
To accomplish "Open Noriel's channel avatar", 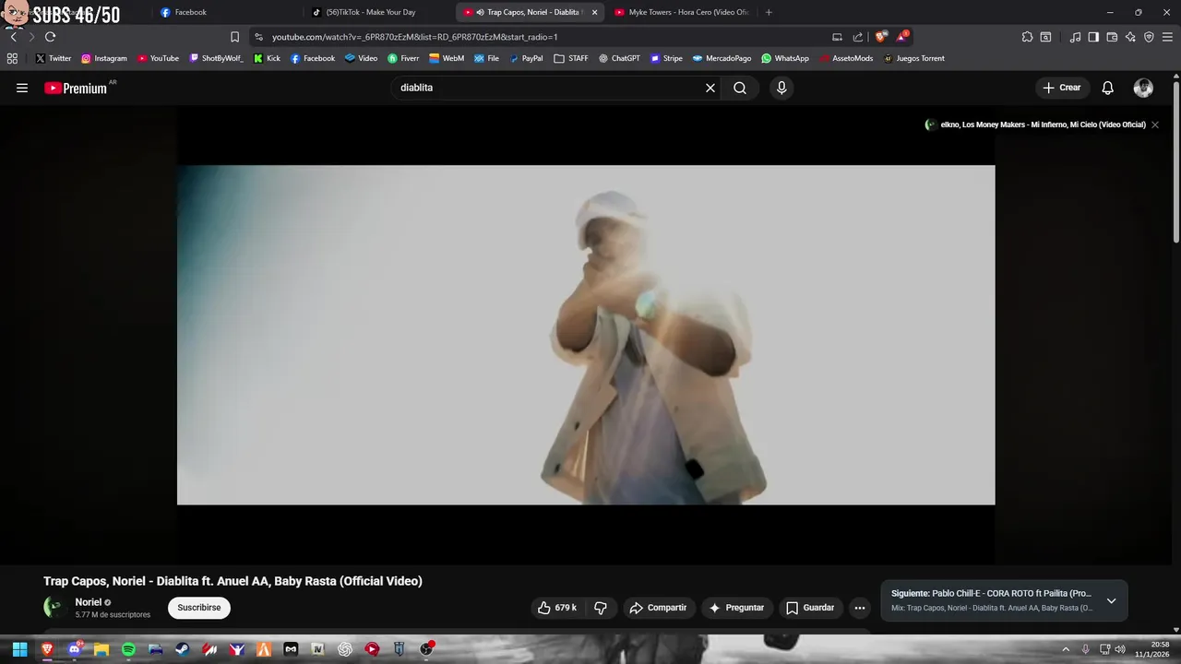I will coord(54,607).
